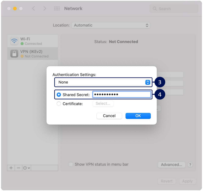Enable Show VPN status in menu bar
Viewport: 203px width, 191px height.
point(71,164)
